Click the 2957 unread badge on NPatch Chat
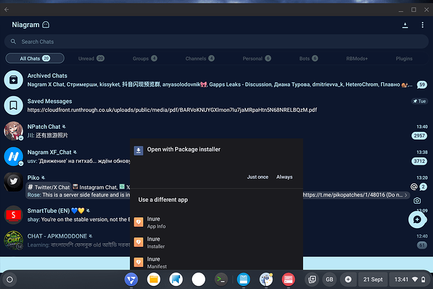Screen dimensions: 433x289 click(419, 136)
